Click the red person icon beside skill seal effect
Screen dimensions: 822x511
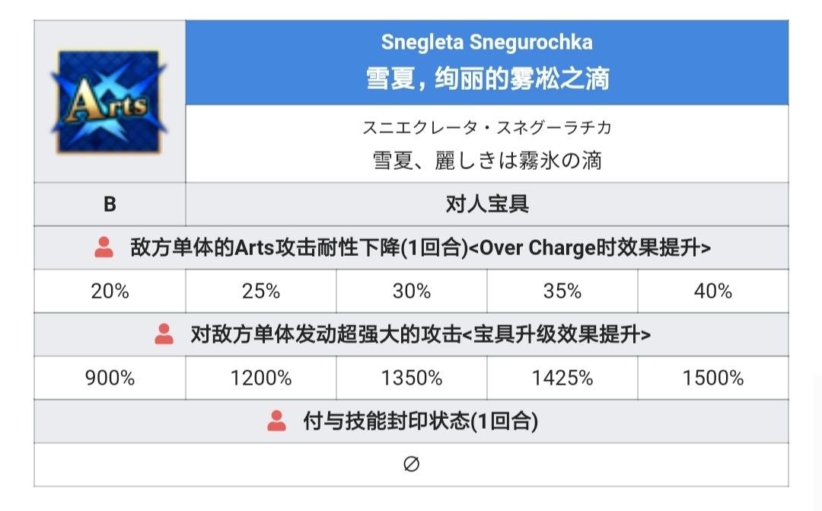coord(276,421)
